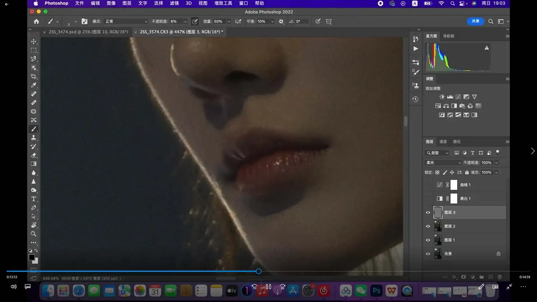
Task: Select the Zoom tool in toolbar
Action: (x=34, y=234)
